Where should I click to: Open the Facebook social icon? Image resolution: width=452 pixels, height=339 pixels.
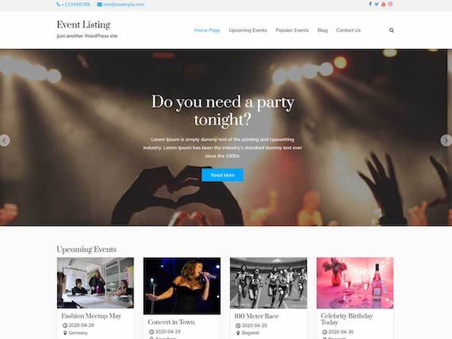click(370, 4)
